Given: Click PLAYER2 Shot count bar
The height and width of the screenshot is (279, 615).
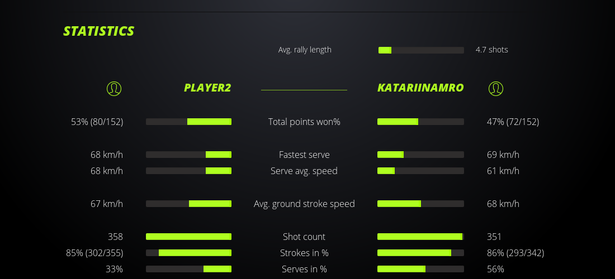Looking at the screenshot, I should 188,237.
